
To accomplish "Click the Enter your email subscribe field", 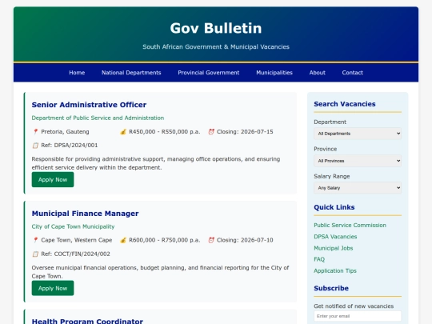I will pos(358,316).
